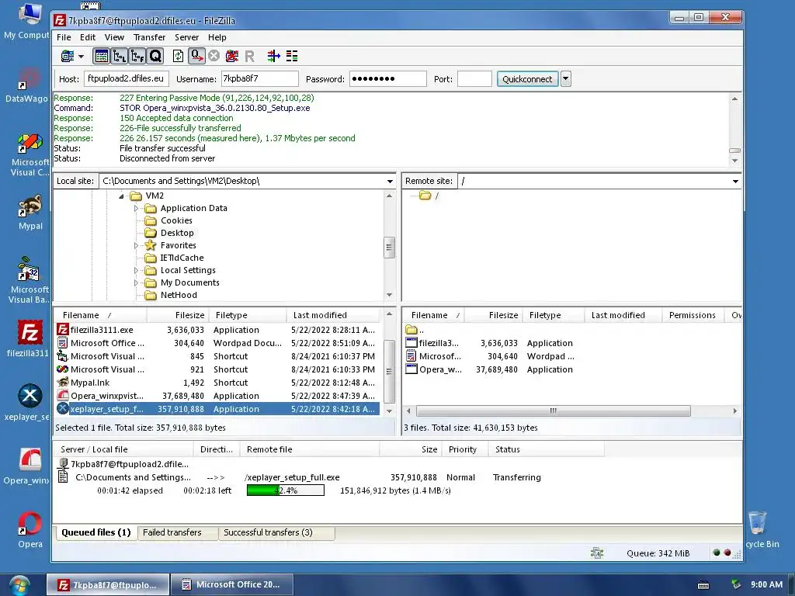The image size is (795, 596).
Task: Select the Cookies folder in tree
Action: click(x=176, y=220)
